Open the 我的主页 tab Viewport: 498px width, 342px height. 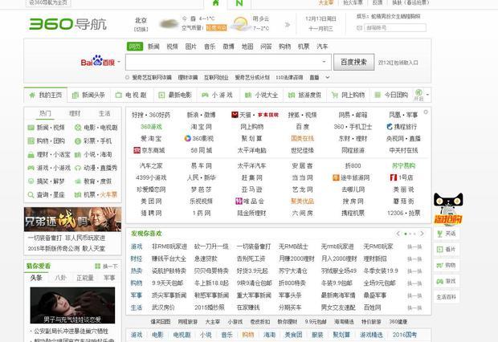(46, 95)
